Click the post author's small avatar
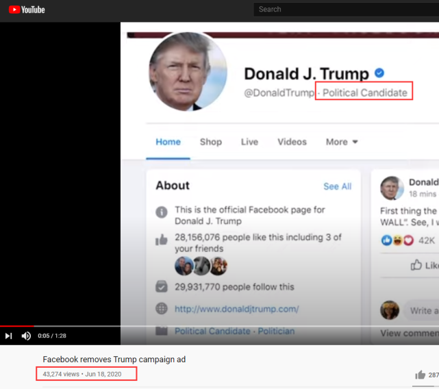 tap(392, 188)
